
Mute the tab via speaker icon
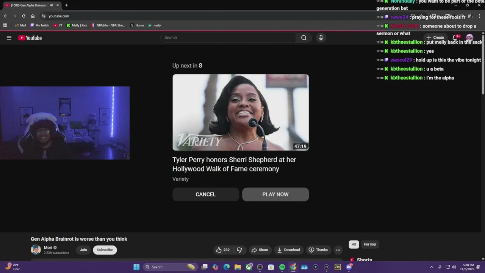tap(51, 5)
